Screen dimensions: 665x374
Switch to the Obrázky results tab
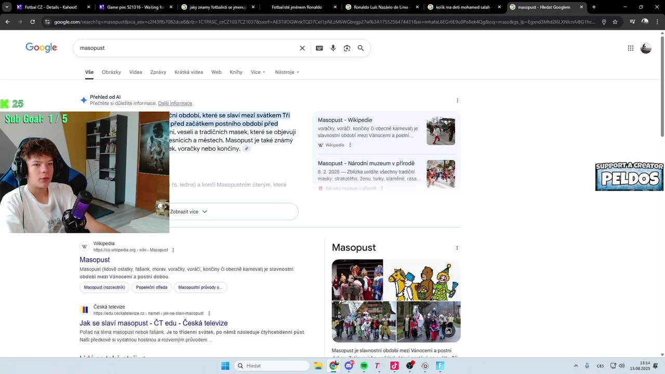click(111, 72)
